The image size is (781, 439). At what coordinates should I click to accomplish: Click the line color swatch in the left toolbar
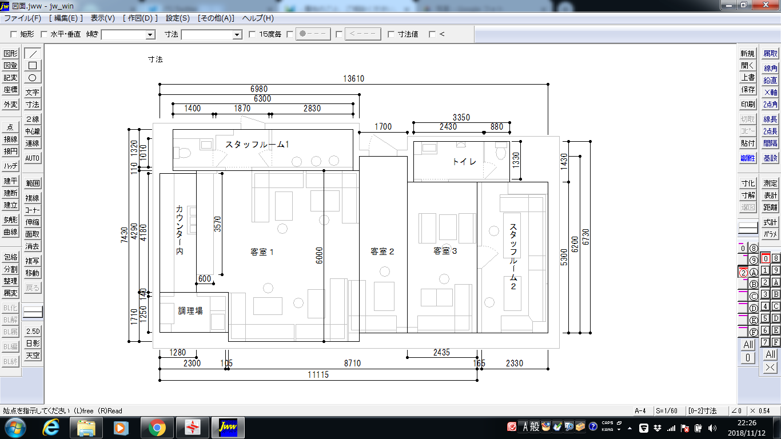[33, 312]
